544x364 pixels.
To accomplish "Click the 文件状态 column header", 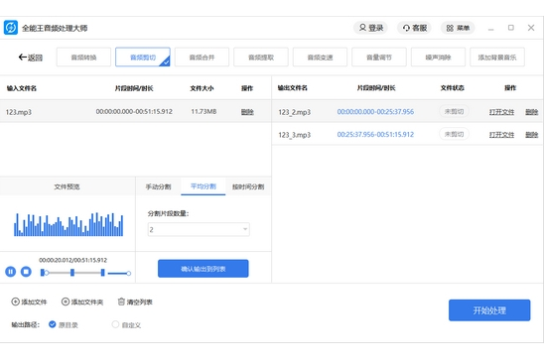I will (x=453, y=88).
